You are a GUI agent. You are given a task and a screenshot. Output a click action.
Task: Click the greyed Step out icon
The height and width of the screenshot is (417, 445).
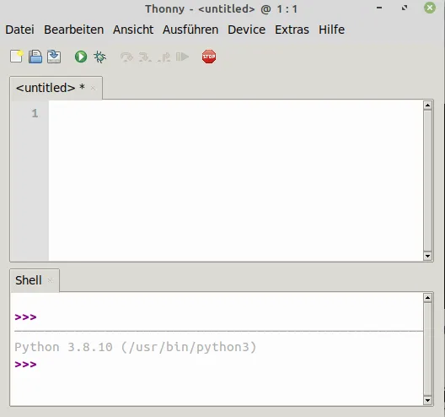point(164,57)
